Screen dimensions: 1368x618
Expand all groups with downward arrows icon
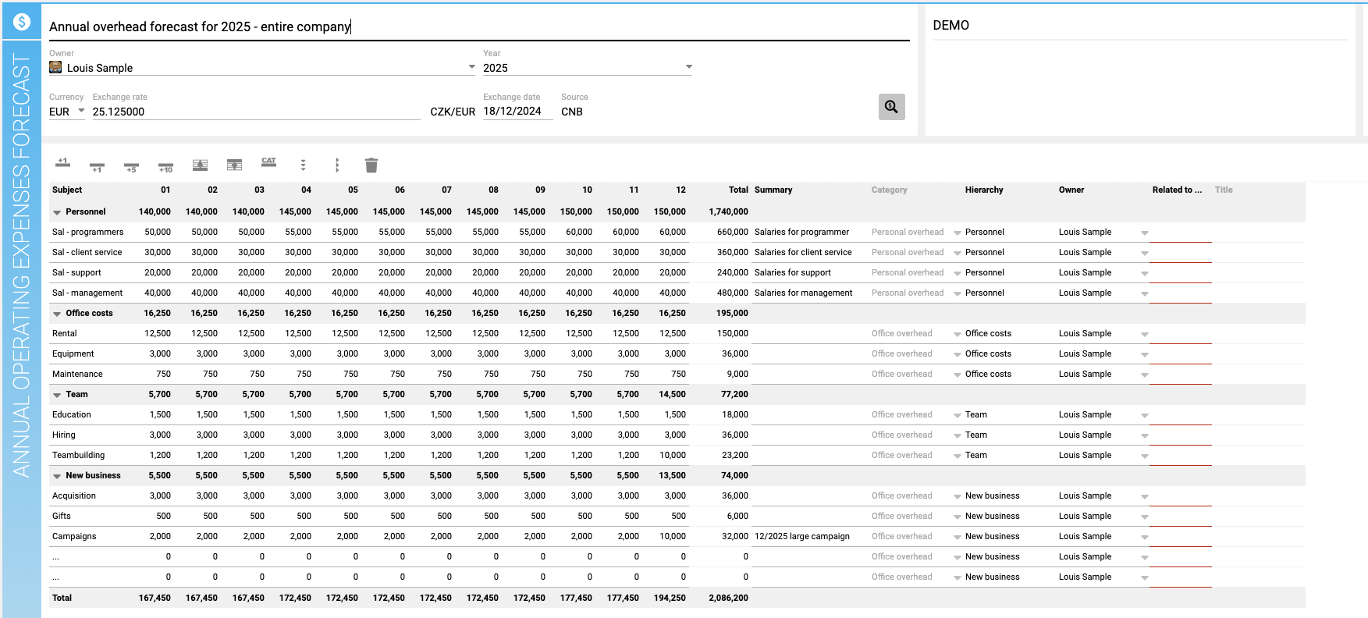303,165
